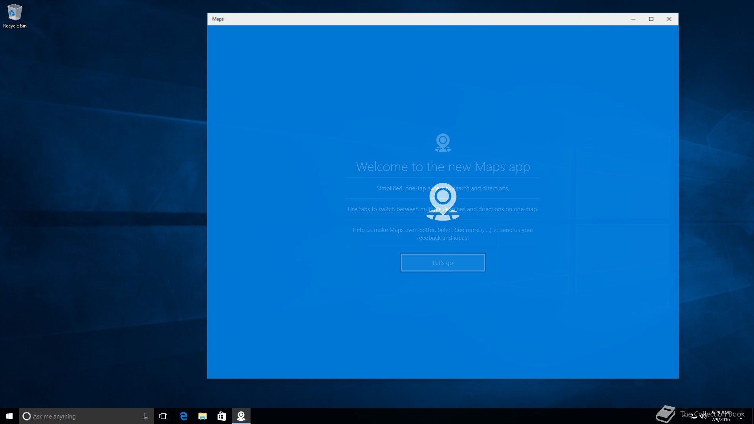This screenshot has height=424, width=754.
Task: Activate Cortana microphone in search box
Action: (146, 416)
